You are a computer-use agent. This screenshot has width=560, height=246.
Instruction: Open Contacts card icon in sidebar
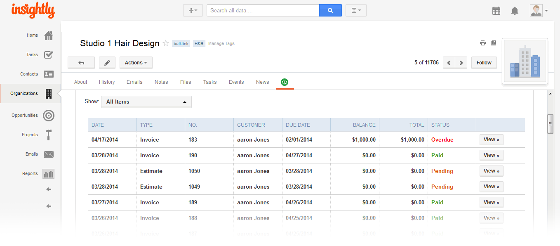pos(49,74)
